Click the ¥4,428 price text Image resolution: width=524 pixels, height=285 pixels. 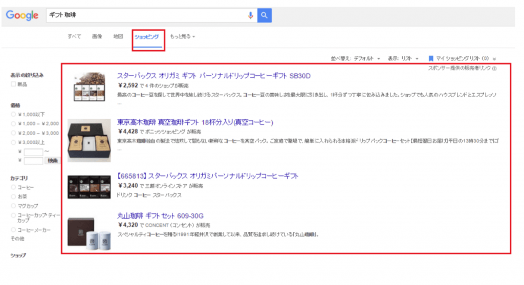(128, 131)
